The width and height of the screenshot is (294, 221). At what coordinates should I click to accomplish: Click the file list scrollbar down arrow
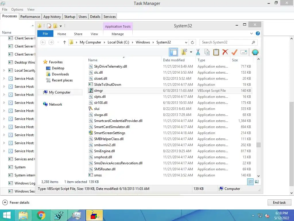pyautogui.click(x=258, y=176)
